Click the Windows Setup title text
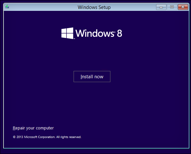 point(94,7)
